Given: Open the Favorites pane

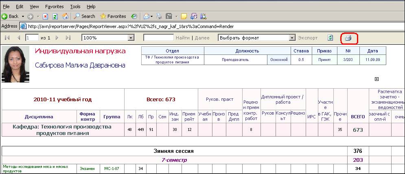Looking at the screenshot, I should (113, 16).
